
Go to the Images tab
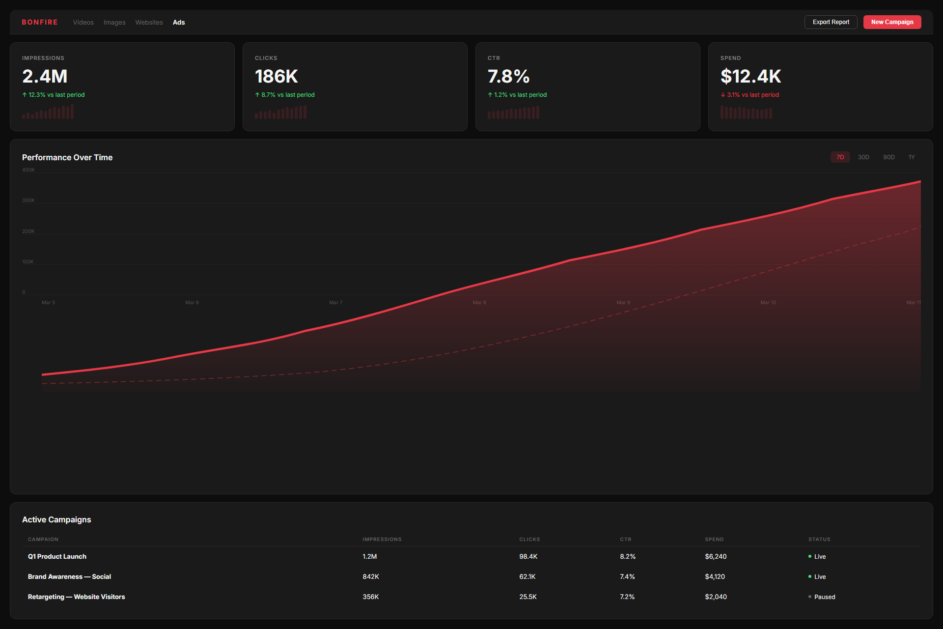click(x=114, y=23)
